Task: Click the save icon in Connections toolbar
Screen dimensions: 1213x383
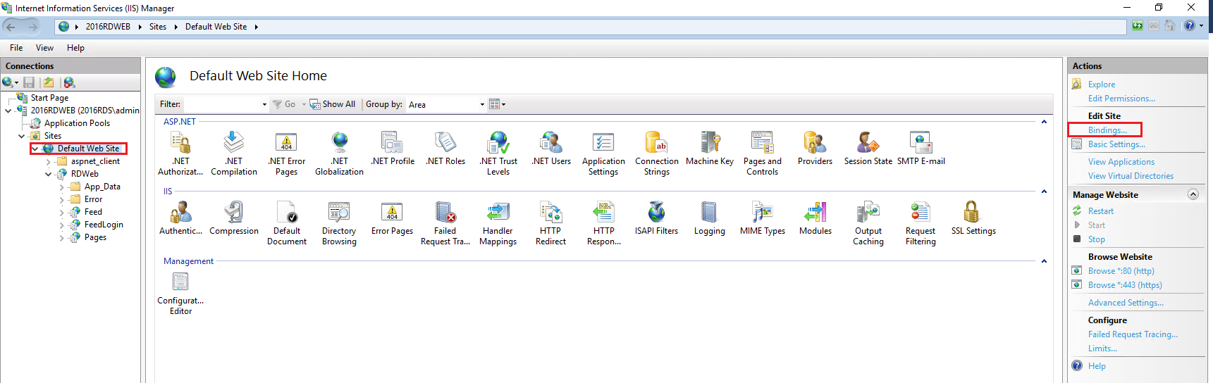Action: point(29,82)
